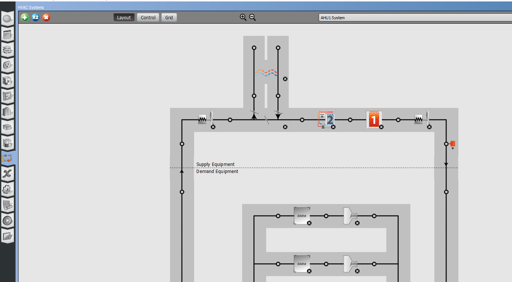
Task: Switch to Layout view
Action: pyautogui.click(x=124, y=17)
